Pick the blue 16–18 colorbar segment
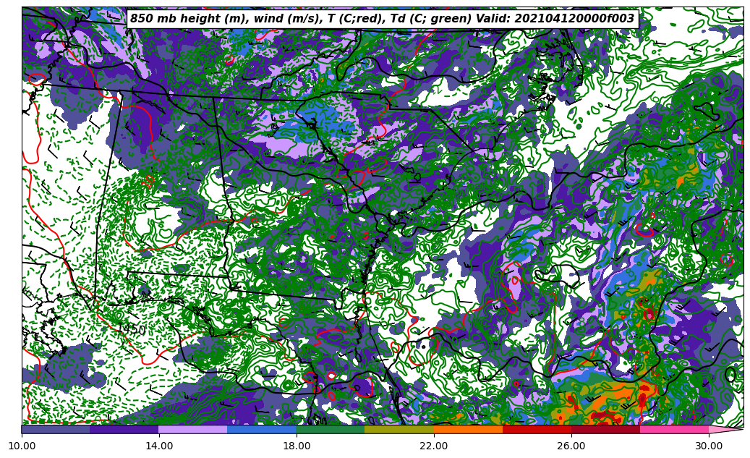 tap(262, 429)
